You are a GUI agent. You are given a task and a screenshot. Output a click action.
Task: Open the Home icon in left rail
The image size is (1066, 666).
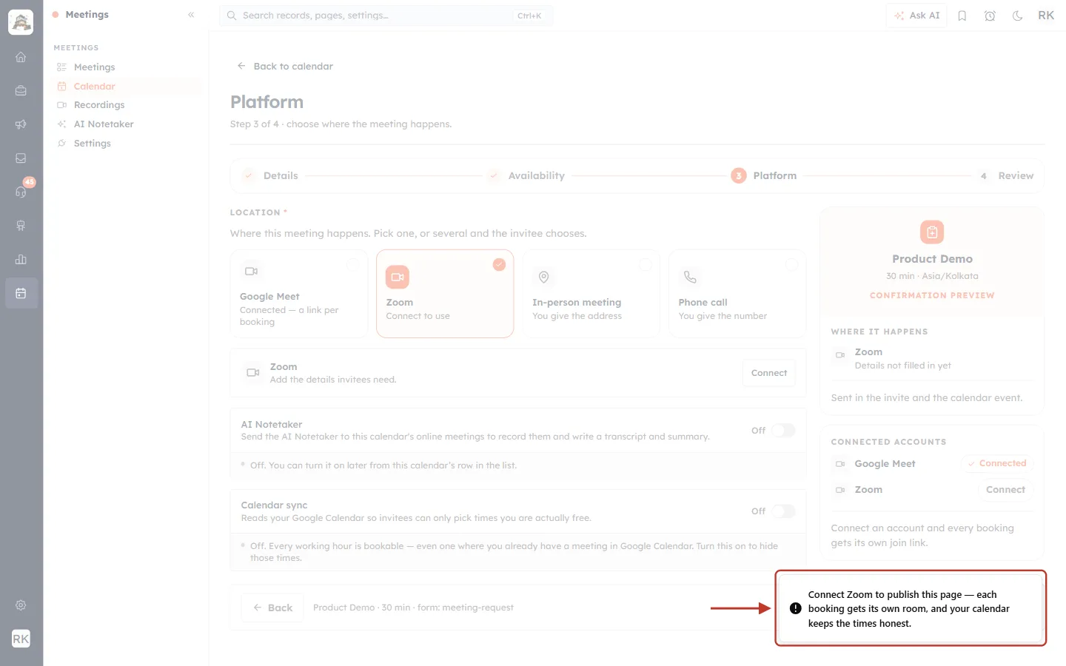21,57
